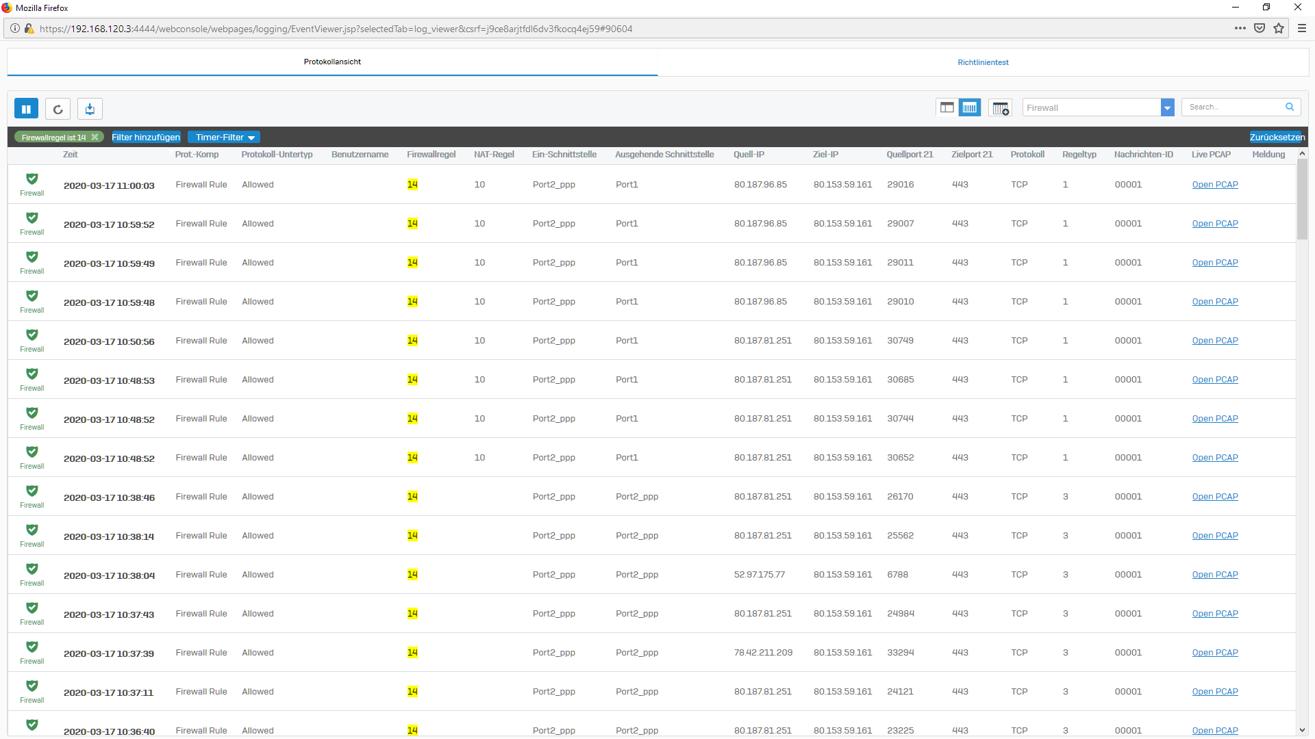The width and height of the screenshot is (1315, 739).
Task: Click the vertical scrollbar thumb of the log table
Action: click(x=1302, y=199)
